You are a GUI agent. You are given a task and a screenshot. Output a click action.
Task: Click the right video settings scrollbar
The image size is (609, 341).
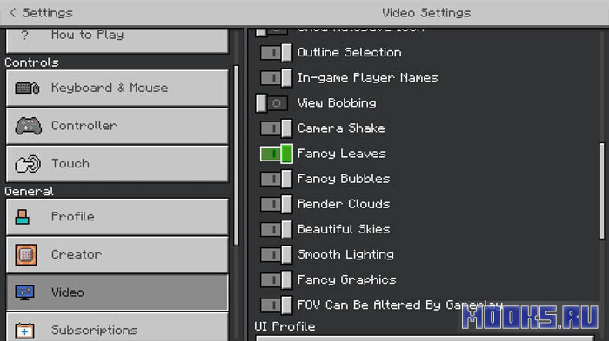(x=602, y=192)
